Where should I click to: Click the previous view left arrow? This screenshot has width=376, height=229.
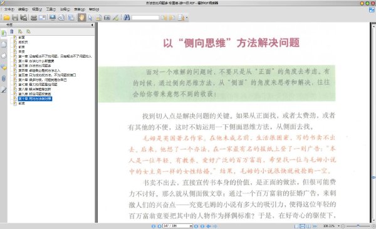[x=209, y=226]
